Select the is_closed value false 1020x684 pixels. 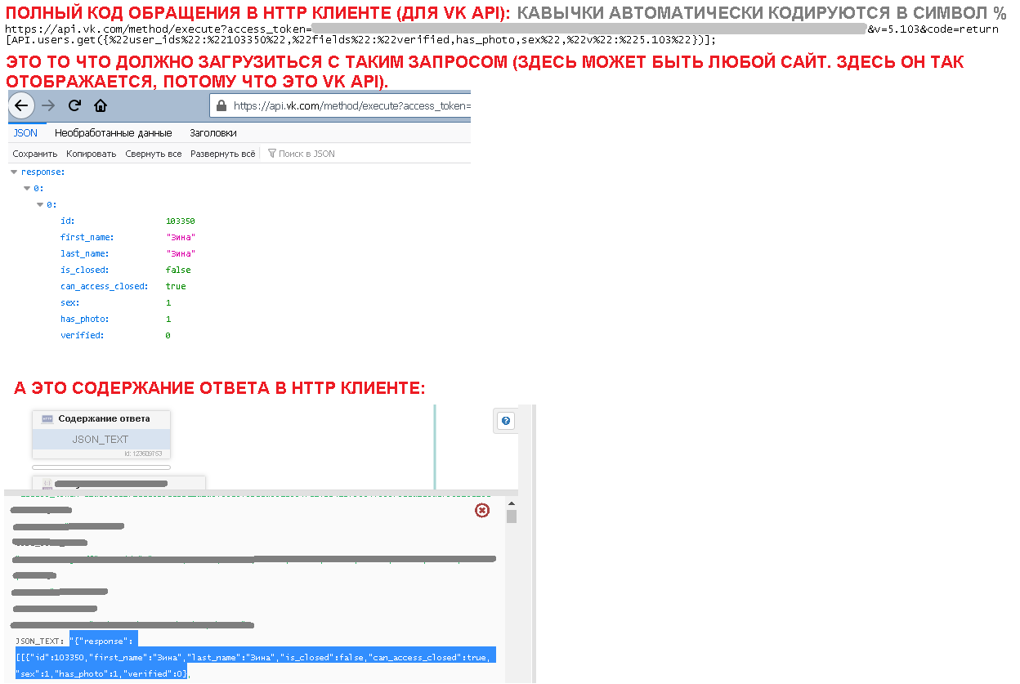point(178,270)
